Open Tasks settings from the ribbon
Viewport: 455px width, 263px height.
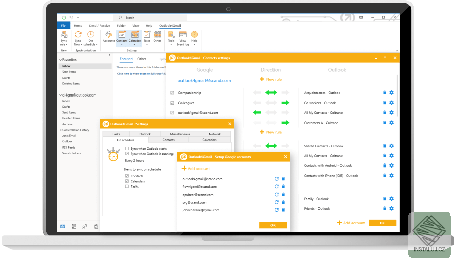click(x=147, y=38)
